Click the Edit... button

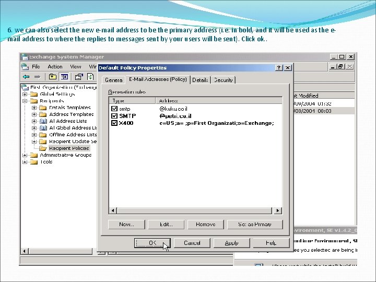click(x=166, y=225)
